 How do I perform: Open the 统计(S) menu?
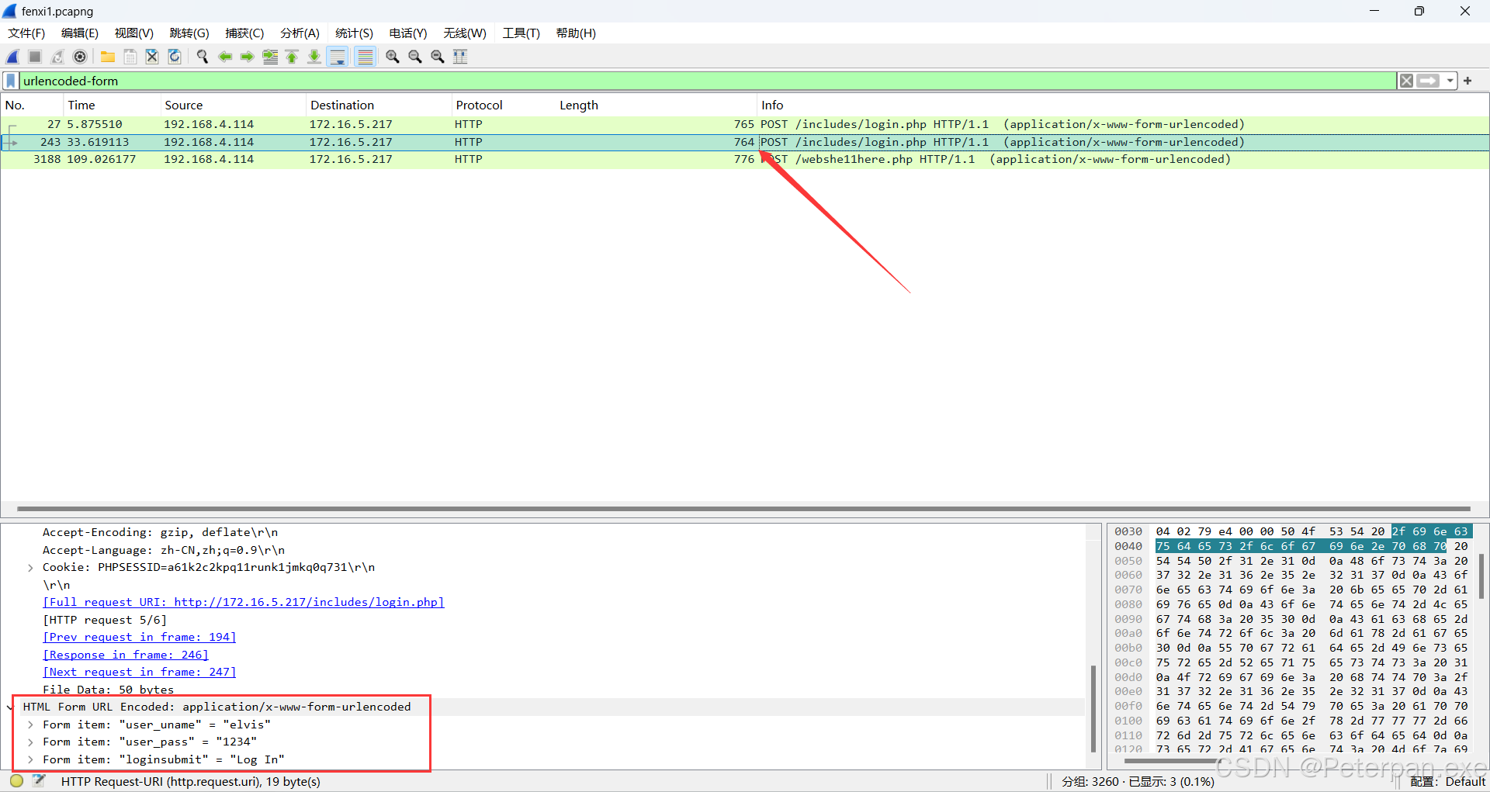coord(354,33)
